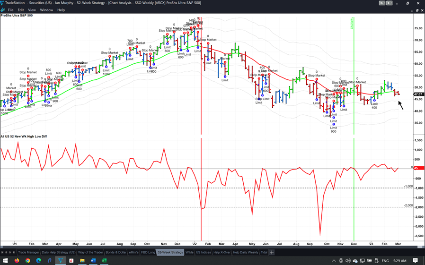Viewport: 425px width, 265px height.
Task: Switch to the Trade Manager tab
Action: (28, 252)
